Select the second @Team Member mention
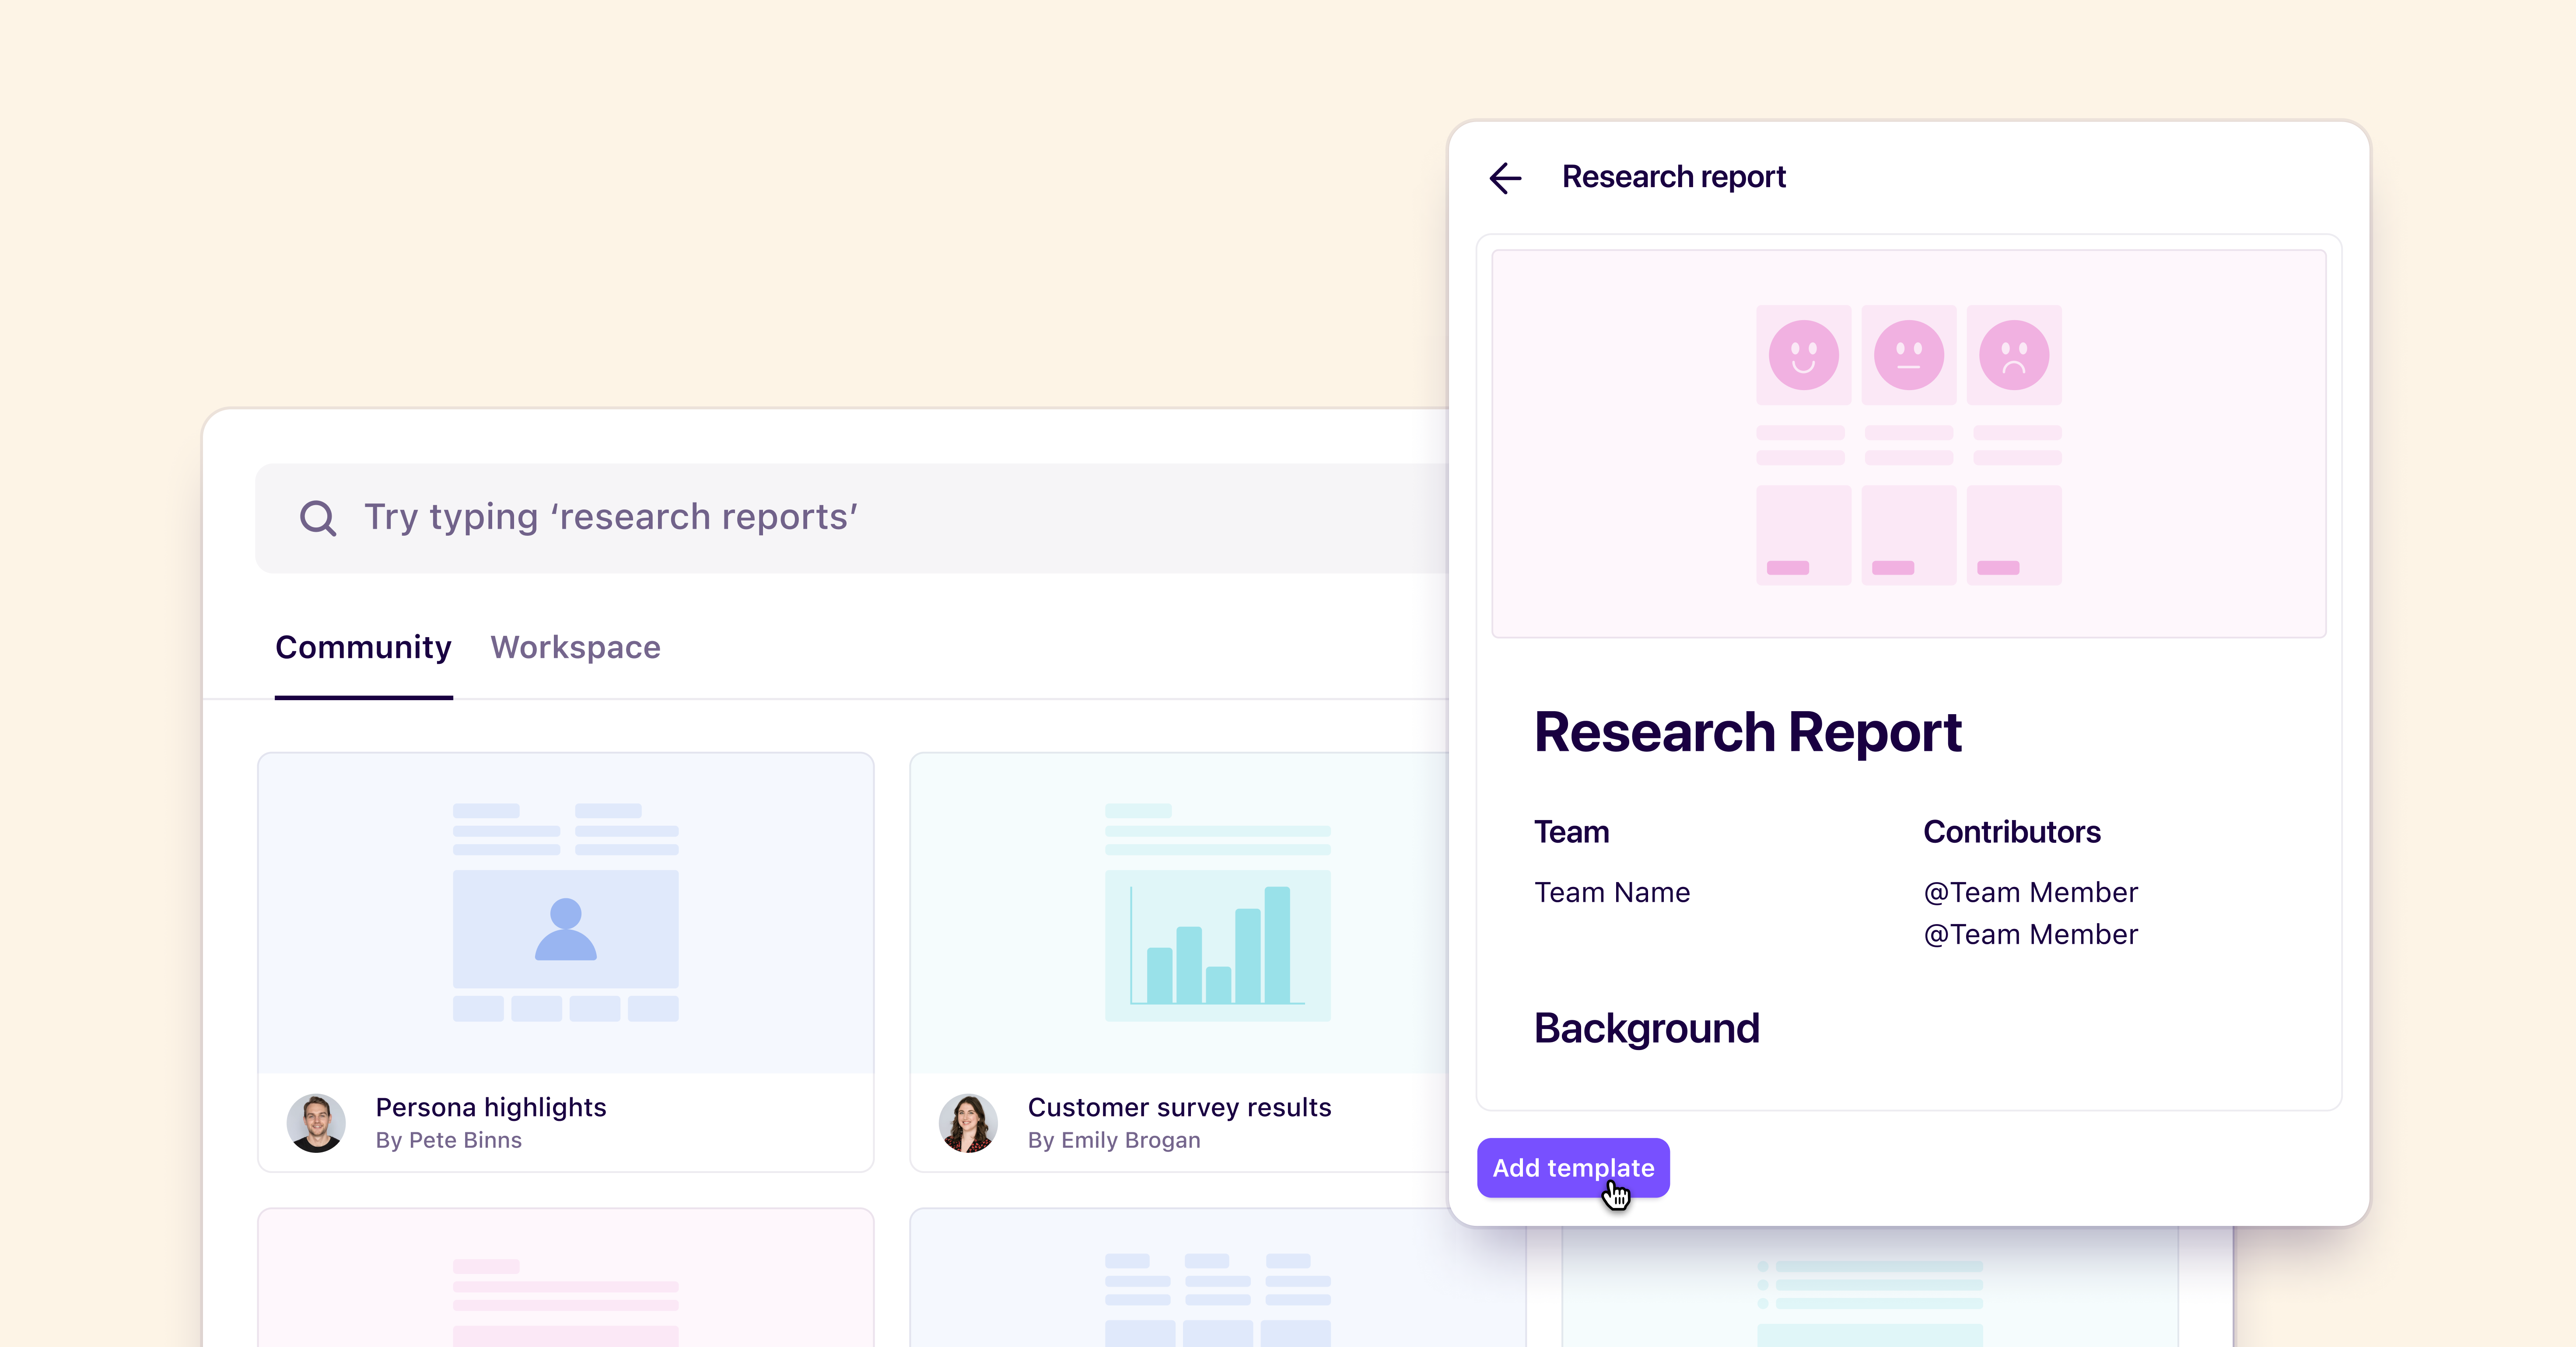Image resolution: width=2576 pixels, height=1347 pixels. (x=2030, y=934)
